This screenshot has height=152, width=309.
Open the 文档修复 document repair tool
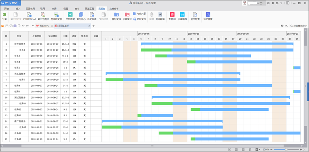tap(70, 16)
